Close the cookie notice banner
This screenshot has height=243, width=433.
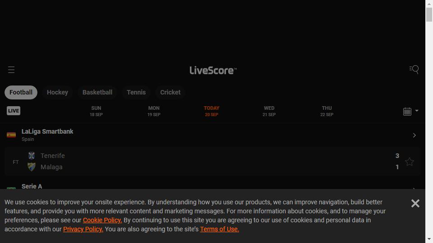[x=415, y=203]
